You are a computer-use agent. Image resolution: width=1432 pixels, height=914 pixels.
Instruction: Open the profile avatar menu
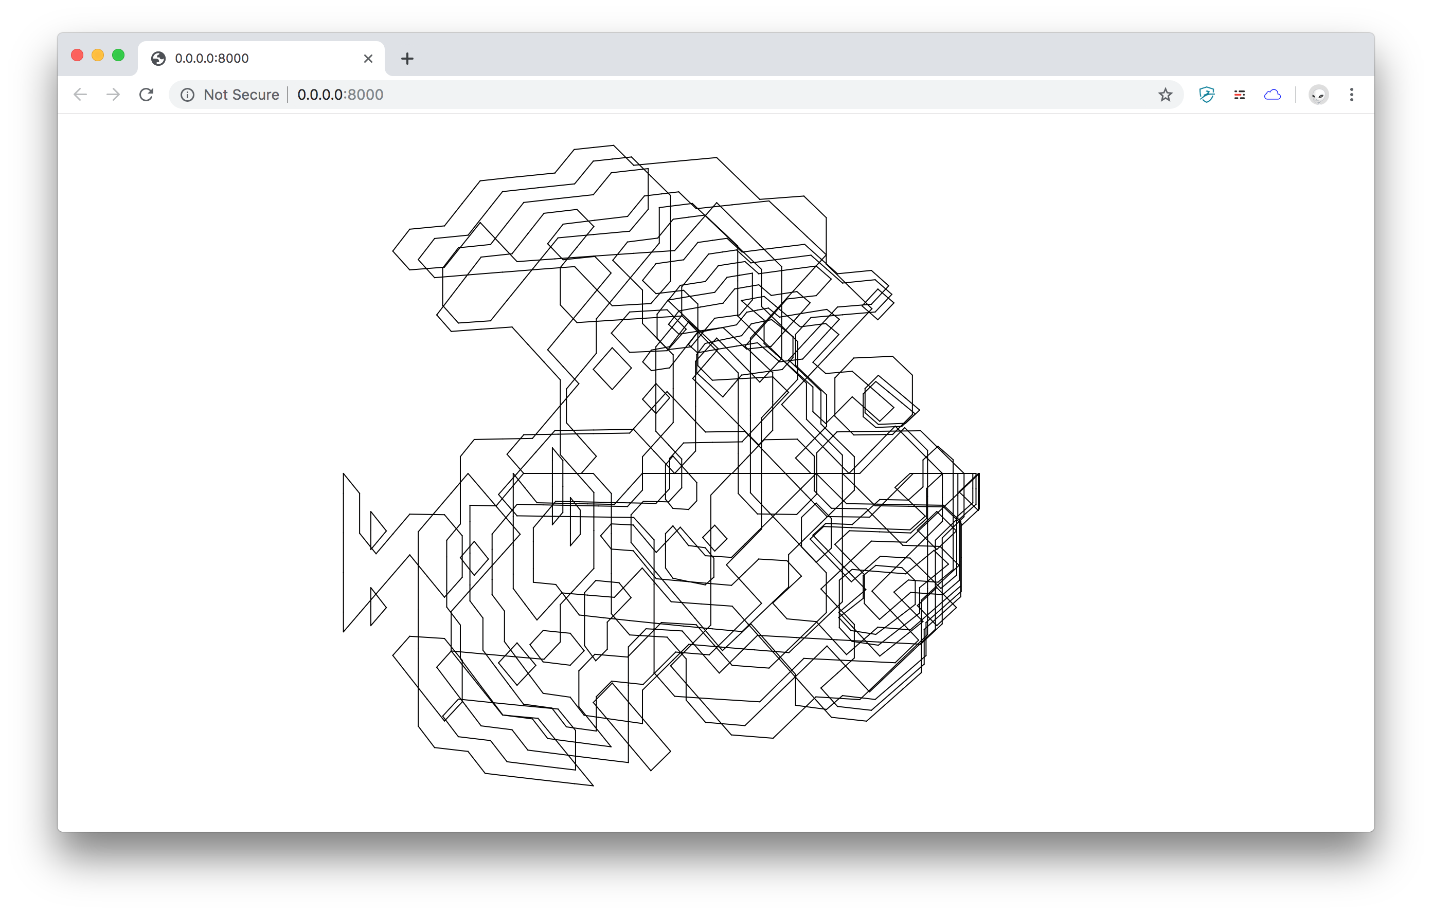tap(1318, 95)
